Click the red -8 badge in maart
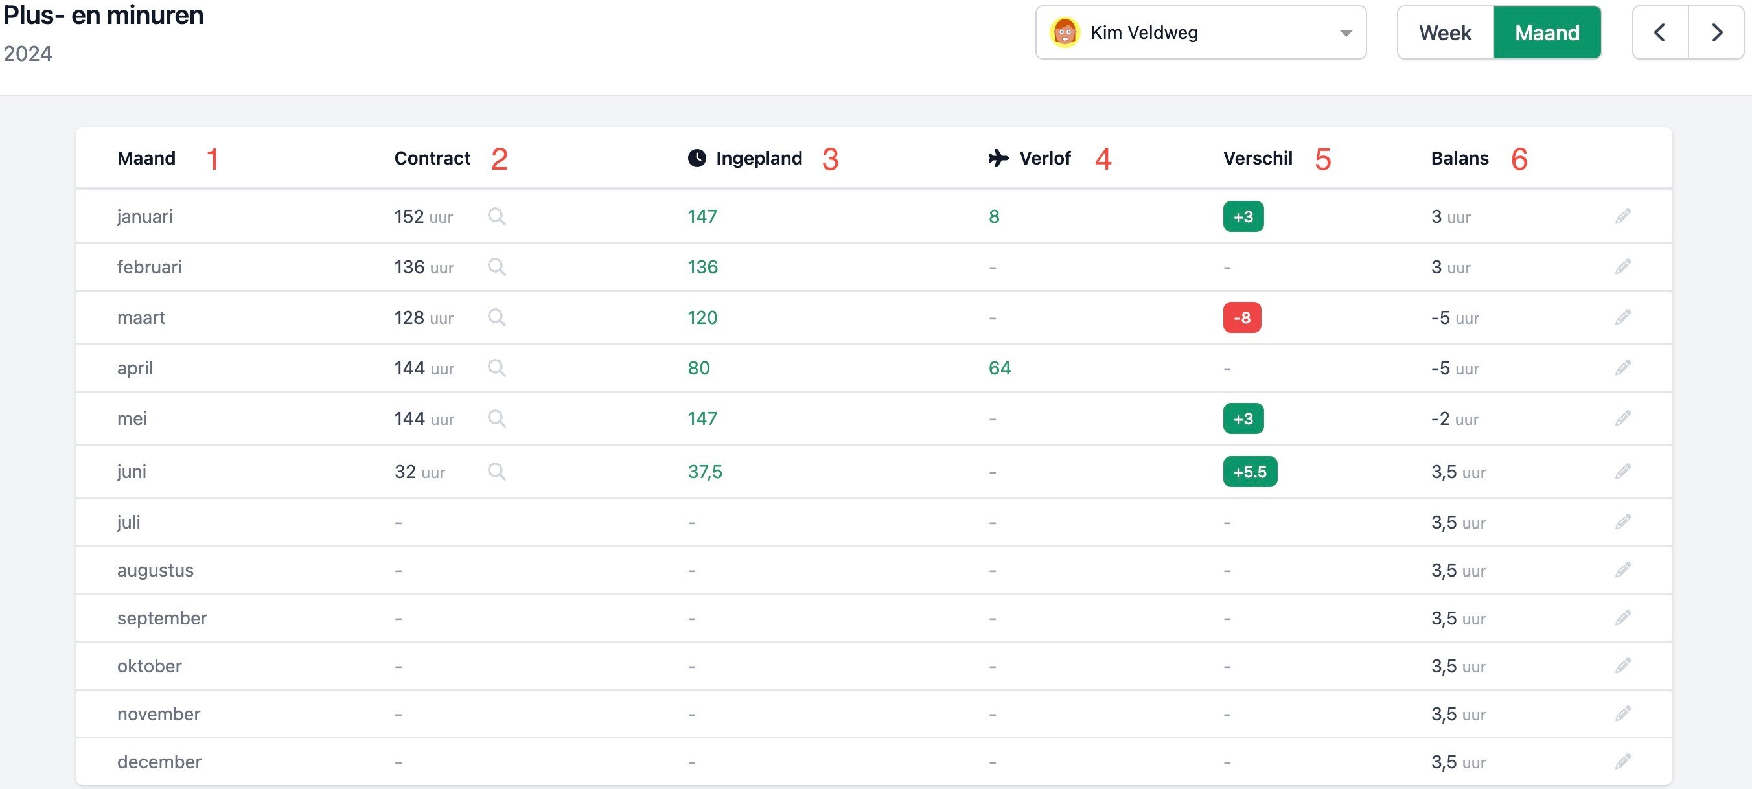This screenshot has height=789, width=1752. (x=1242, y=317)
